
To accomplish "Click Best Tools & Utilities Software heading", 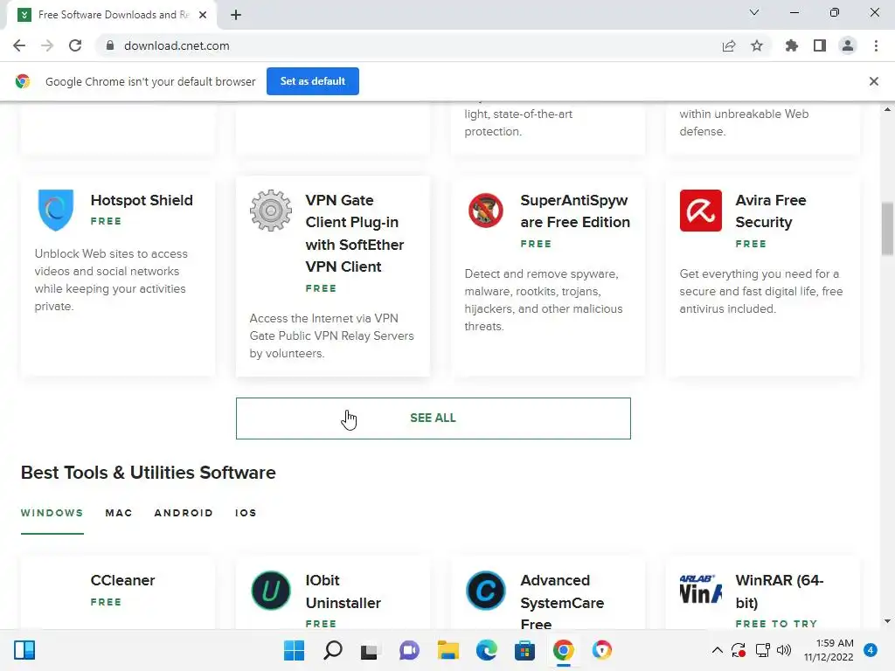I will [149, 473].
